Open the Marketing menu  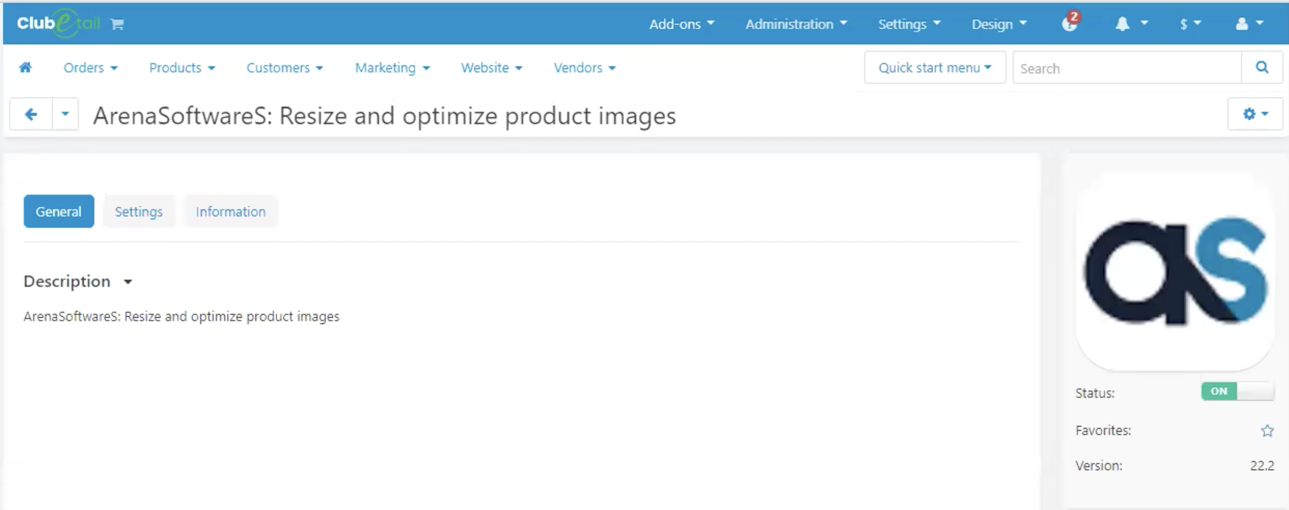point(393,68)
